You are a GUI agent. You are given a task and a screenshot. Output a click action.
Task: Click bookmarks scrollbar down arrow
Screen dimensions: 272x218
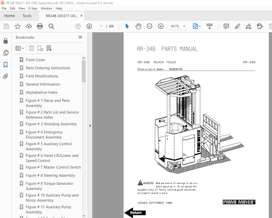click(x=84, y=216)
